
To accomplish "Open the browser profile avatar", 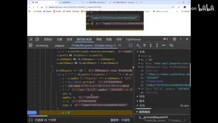I will [x=185, y=7].
